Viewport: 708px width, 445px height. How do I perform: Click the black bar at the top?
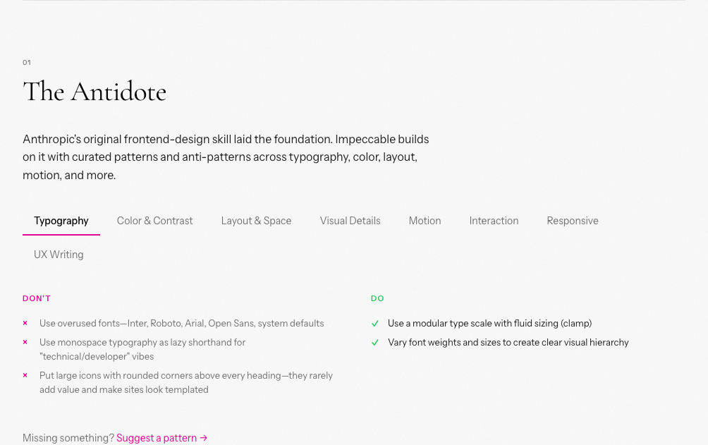click(x=354, y=3)
